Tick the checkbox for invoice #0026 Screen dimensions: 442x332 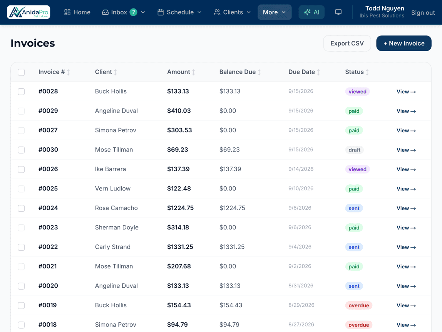point(21,169)
